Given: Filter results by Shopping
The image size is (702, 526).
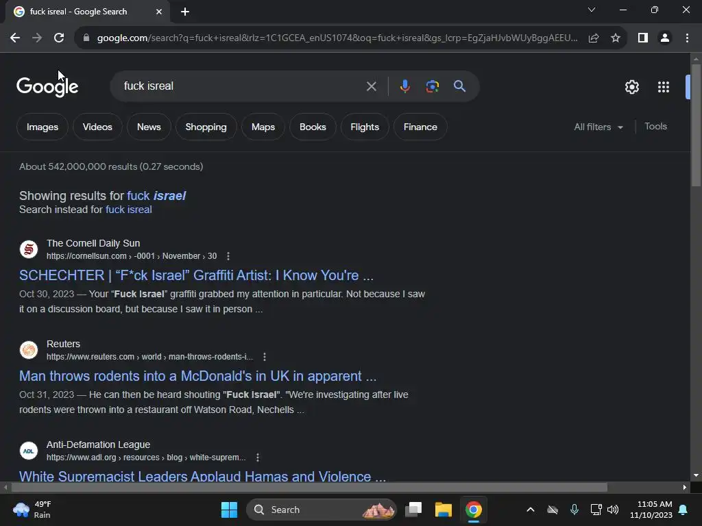Looking at the screenshot, I should point(206,127).
